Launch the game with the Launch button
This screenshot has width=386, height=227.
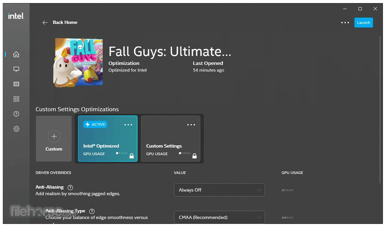(x=364, y=22)
